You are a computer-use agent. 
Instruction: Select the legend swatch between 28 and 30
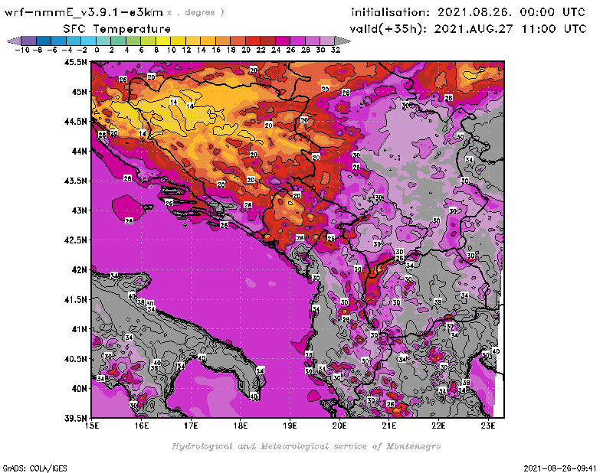312,41
